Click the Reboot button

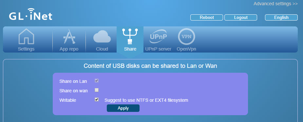[207, 18]
